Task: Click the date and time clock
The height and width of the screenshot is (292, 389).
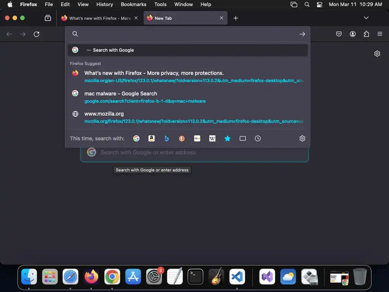Action: tap(356, 5)
